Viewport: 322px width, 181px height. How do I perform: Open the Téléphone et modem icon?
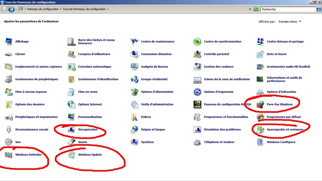pyautogui.click(x=197, y=142)
